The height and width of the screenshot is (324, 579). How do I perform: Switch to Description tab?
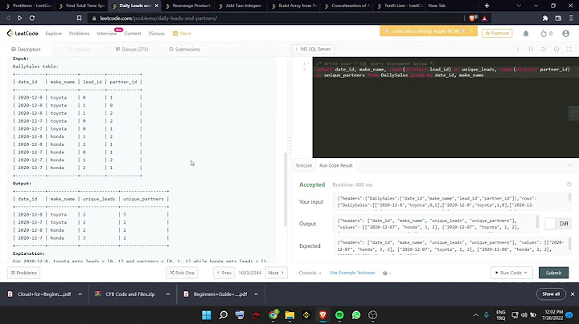(x=26, y=50)
